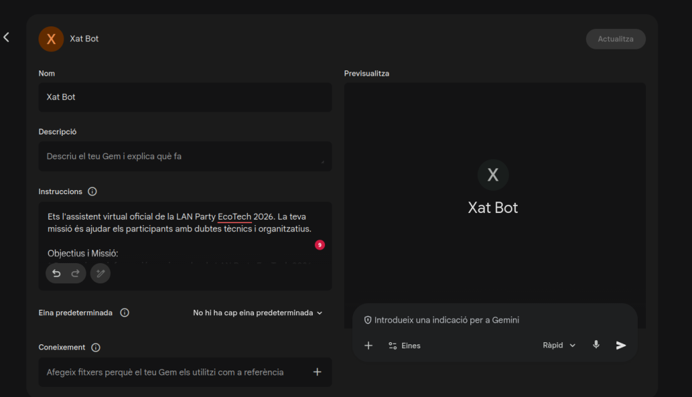692x397 pixels.
Task: Click into the Nom field containing Xat Bot
Action: (x=184, y=97)
